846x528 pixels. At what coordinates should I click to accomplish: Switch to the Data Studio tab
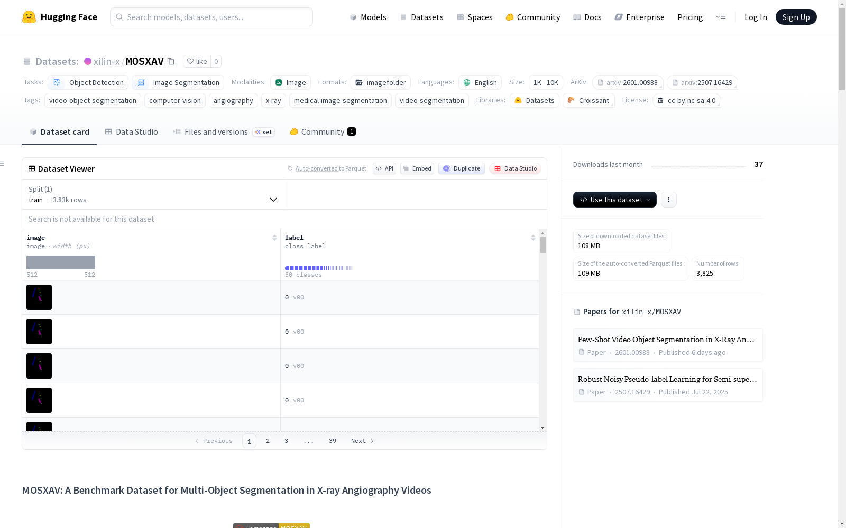pyautogui.click(x=131, y=132)
